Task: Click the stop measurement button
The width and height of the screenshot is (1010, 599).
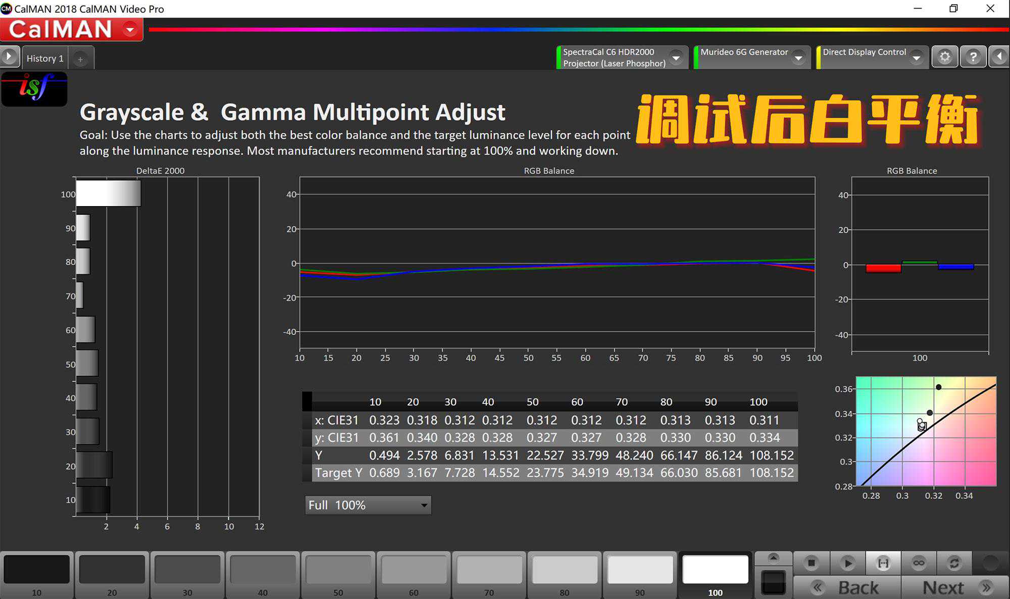Action: (812, 563)
